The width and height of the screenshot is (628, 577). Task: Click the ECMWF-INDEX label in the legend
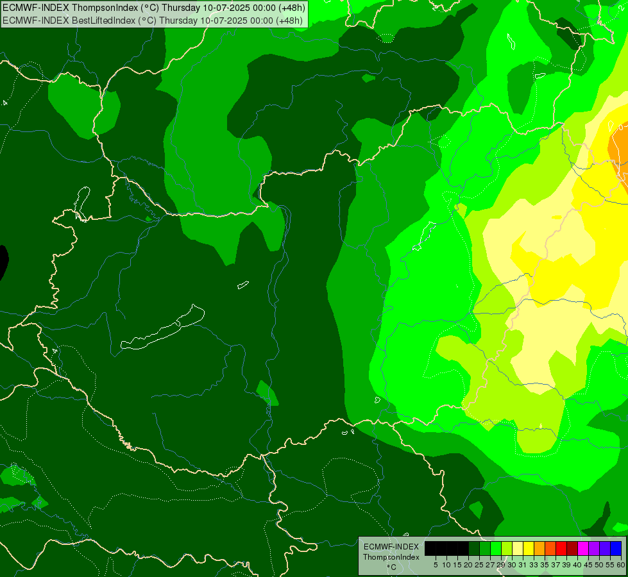(x=391, y=547)
